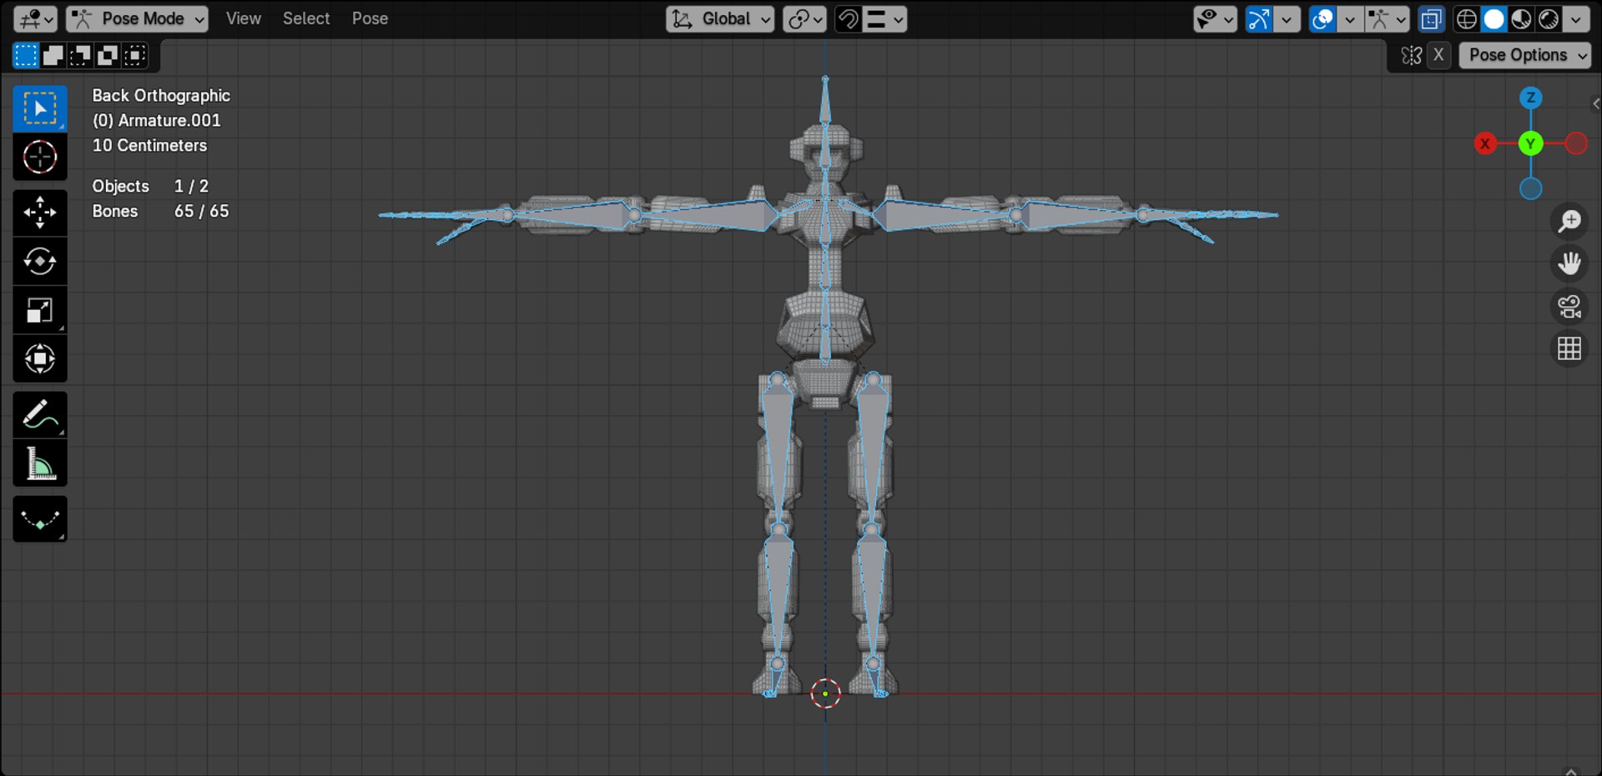Open the snapping options dropdown
Viewport: 1602px width, 776px height.
tap(884, 19)
